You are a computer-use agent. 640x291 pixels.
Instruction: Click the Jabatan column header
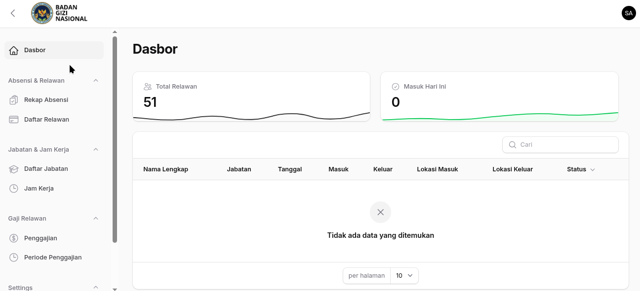click(239, 169)
